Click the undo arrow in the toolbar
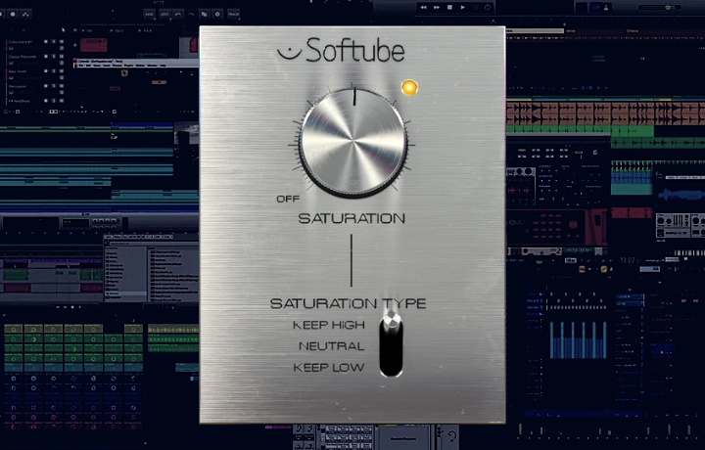Image resolution: width=705 pixels, height=450 pixels. point(178,15)
